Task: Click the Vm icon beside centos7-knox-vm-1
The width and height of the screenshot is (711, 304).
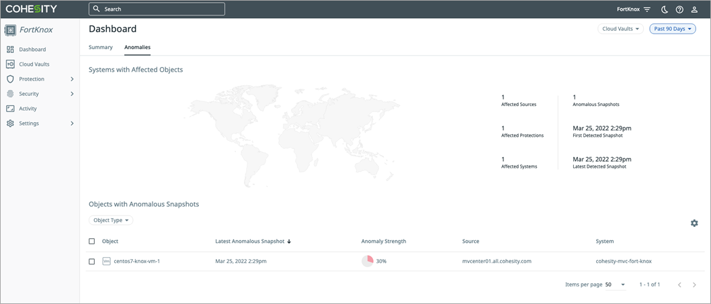Action: tap(107, 262)
